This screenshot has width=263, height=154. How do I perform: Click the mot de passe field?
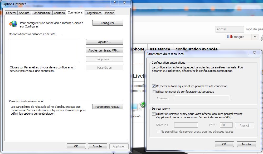click(254, 29)
